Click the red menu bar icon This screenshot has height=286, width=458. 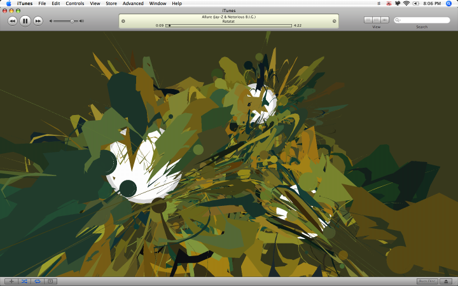coord(389,4)
